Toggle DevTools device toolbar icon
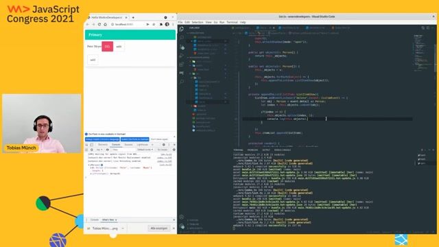Viewport: 439px width, 247px height. pos(91,145)
